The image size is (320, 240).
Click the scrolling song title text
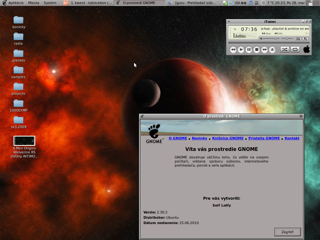285,29
